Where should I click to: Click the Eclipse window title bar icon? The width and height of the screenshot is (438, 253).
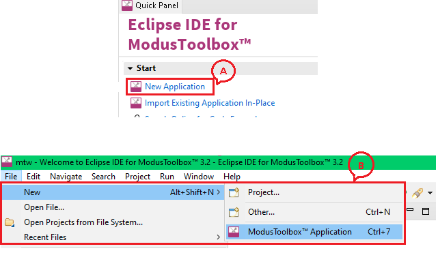pyautogui.click(x=7, y=162)
